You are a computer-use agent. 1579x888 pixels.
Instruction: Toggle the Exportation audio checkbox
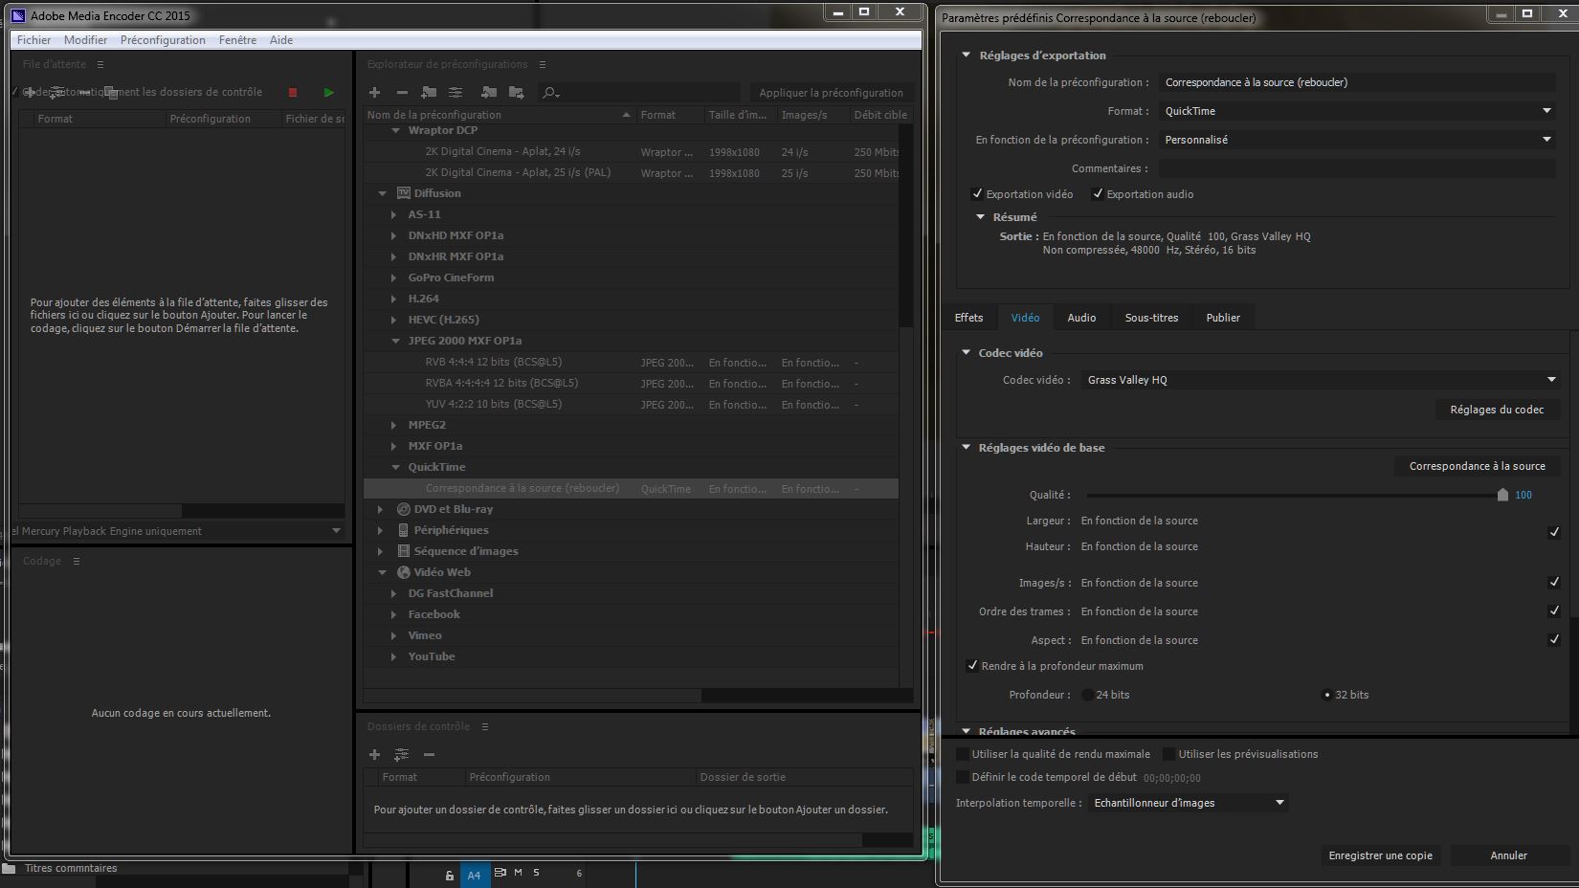coord(1098,194)
